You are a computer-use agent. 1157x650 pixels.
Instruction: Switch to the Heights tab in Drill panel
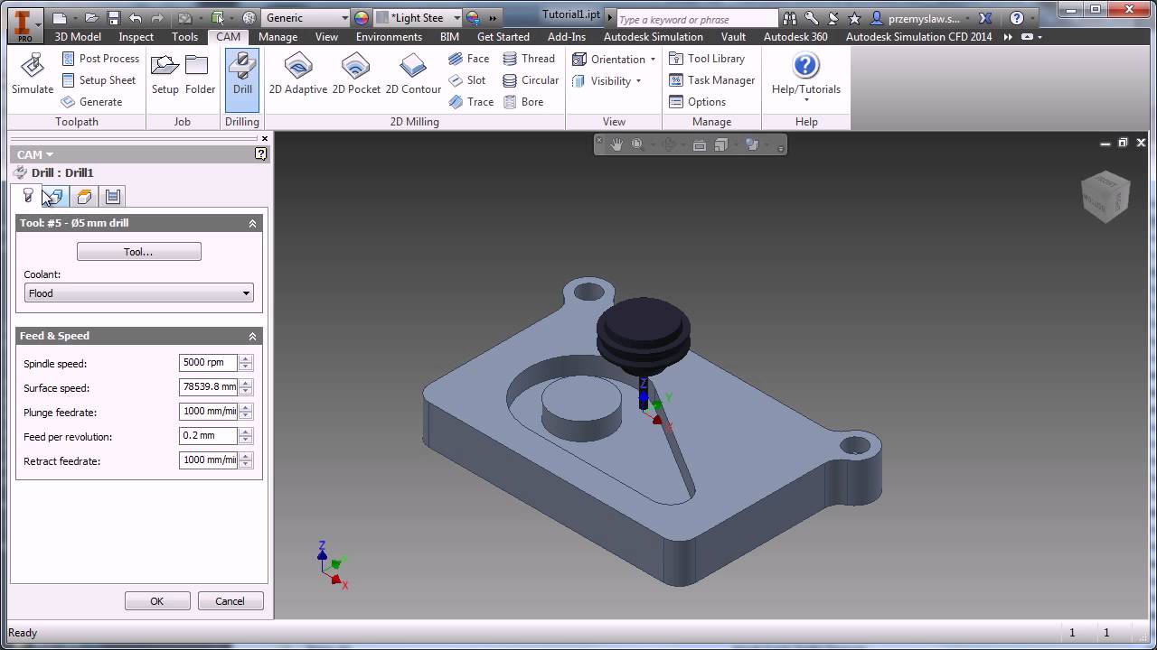click(84, 196)
